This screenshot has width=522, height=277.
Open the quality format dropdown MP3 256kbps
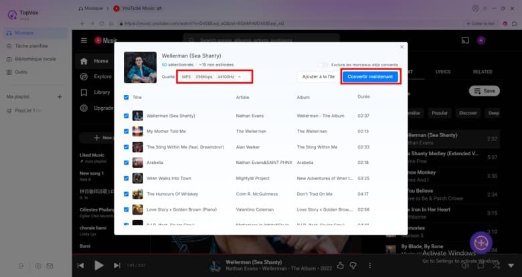(x=211, y=77)
